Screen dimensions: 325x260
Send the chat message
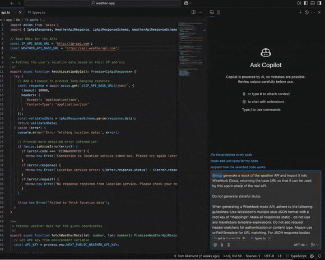[313, 245]
